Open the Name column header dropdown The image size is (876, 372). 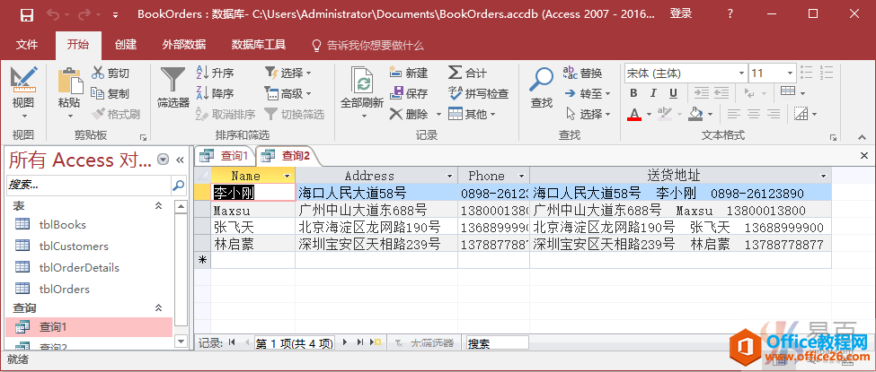[288, 177]
